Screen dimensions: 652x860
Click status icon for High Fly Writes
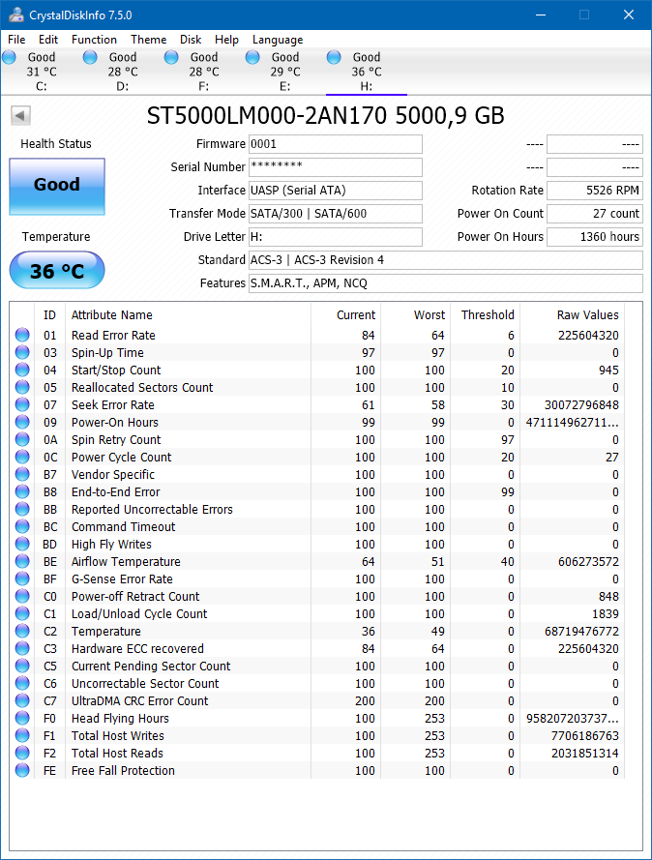[x=22, y=544]
